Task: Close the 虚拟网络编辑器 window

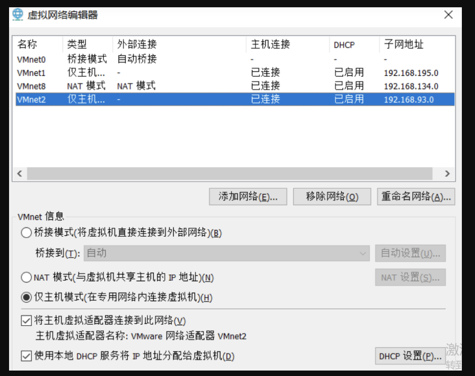Action: [448, 15]
